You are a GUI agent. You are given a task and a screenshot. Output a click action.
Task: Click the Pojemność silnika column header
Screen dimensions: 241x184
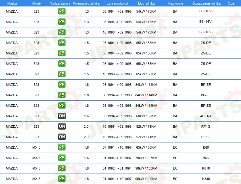86,3
